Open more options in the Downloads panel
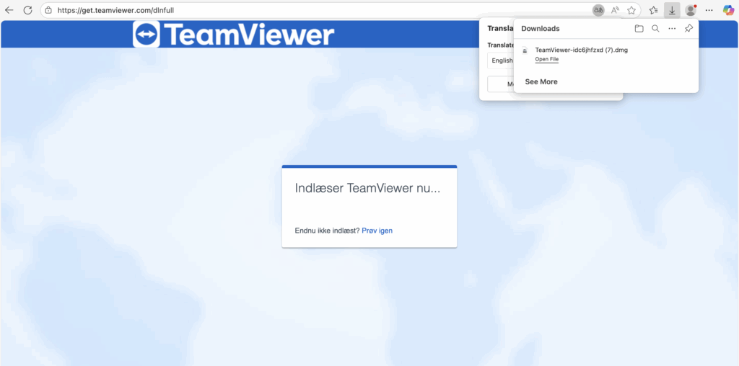Screen dimensions: 739x366 tap(672, 29)
